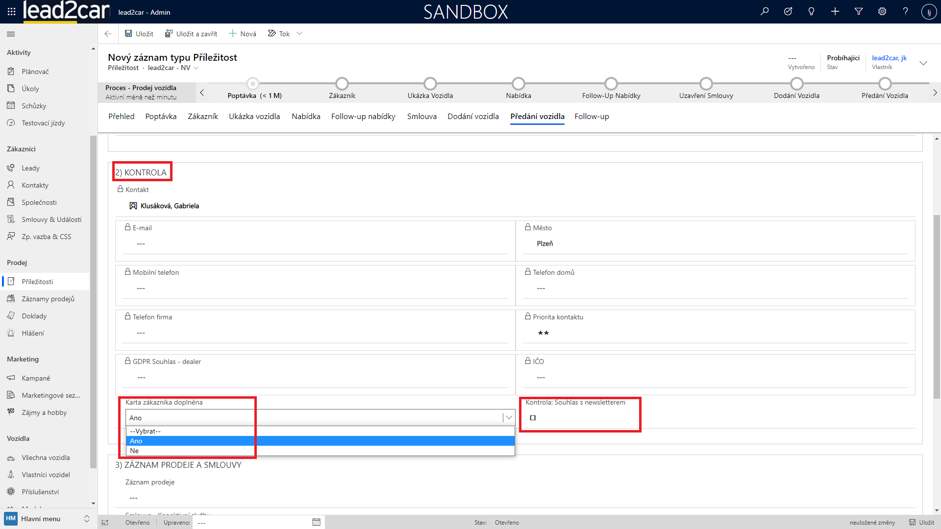Open the settings gear icon
Image resolution: width=941 pixels, height=529 pixels.
pos(882,11)
